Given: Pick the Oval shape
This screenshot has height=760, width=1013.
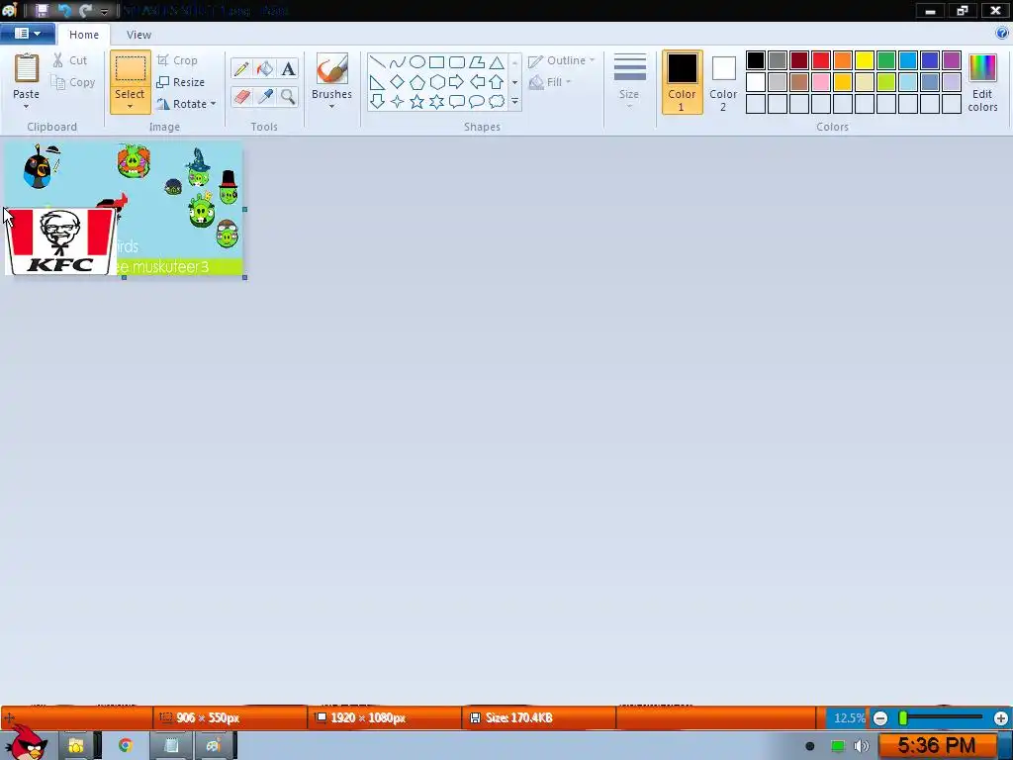Looking at the screenshot, I should point(417,62).
